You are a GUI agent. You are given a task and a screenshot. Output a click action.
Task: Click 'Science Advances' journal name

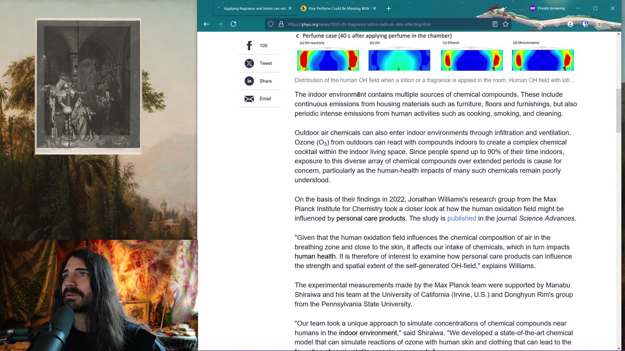click(546, 218)
